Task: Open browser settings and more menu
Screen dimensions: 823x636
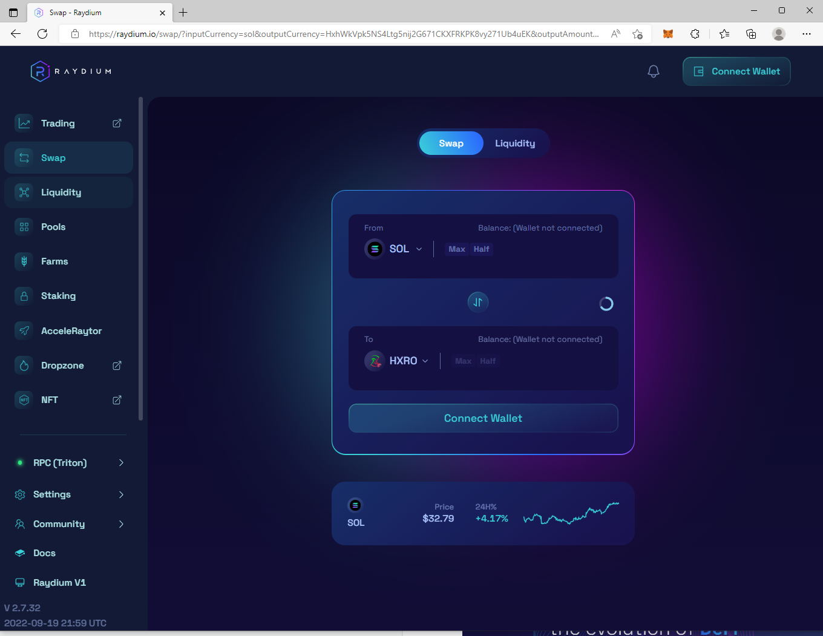Action: point(807,34)
